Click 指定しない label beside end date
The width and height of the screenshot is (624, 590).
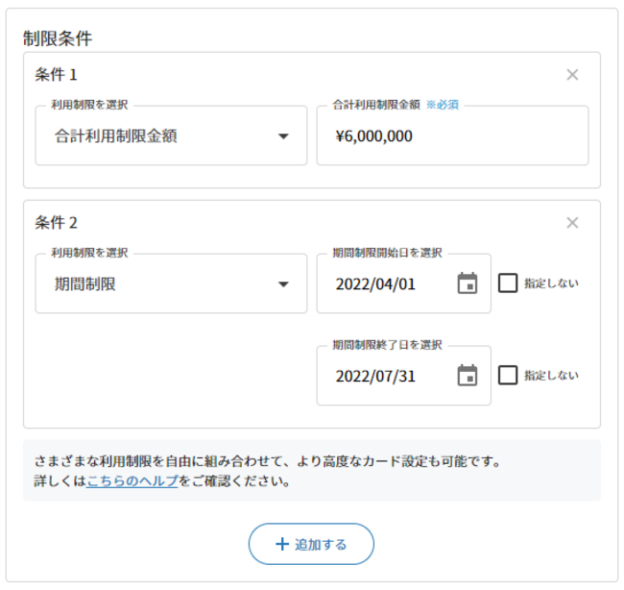click(x=551, y=376)
